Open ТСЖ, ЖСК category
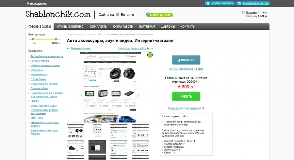The image size is (294, 160). click(37, 118)
